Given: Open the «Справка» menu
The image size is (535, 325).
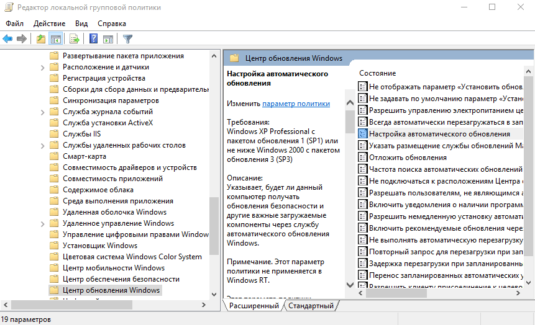Looking at the screenshot, I should coord(112,24).
